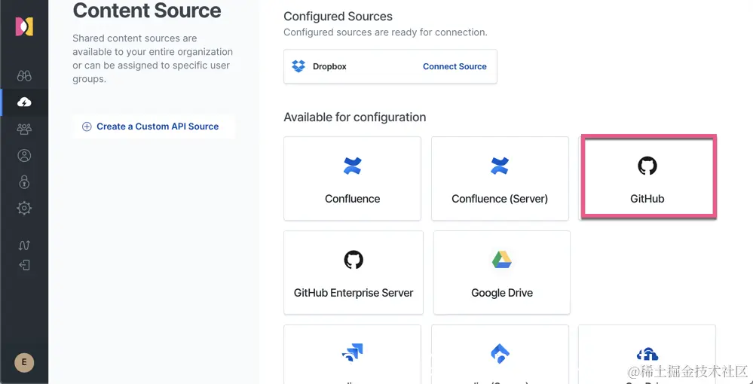The width and height of the screenshot is (753, 384).
Task: Click the Available for configuration heading
Action: point(355,117)
